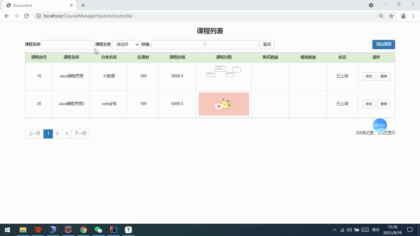The image size is (420, 236).
Task: Click the browser address bar URL
Action: click(x=88, y=16)
